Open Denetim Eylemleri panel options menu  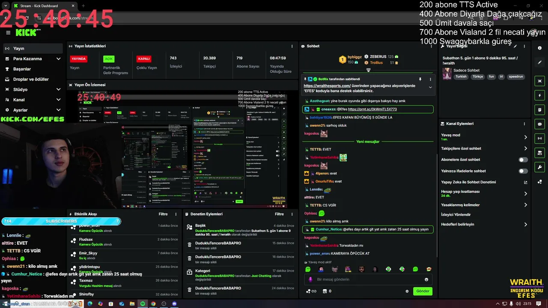tap(292, 214)
